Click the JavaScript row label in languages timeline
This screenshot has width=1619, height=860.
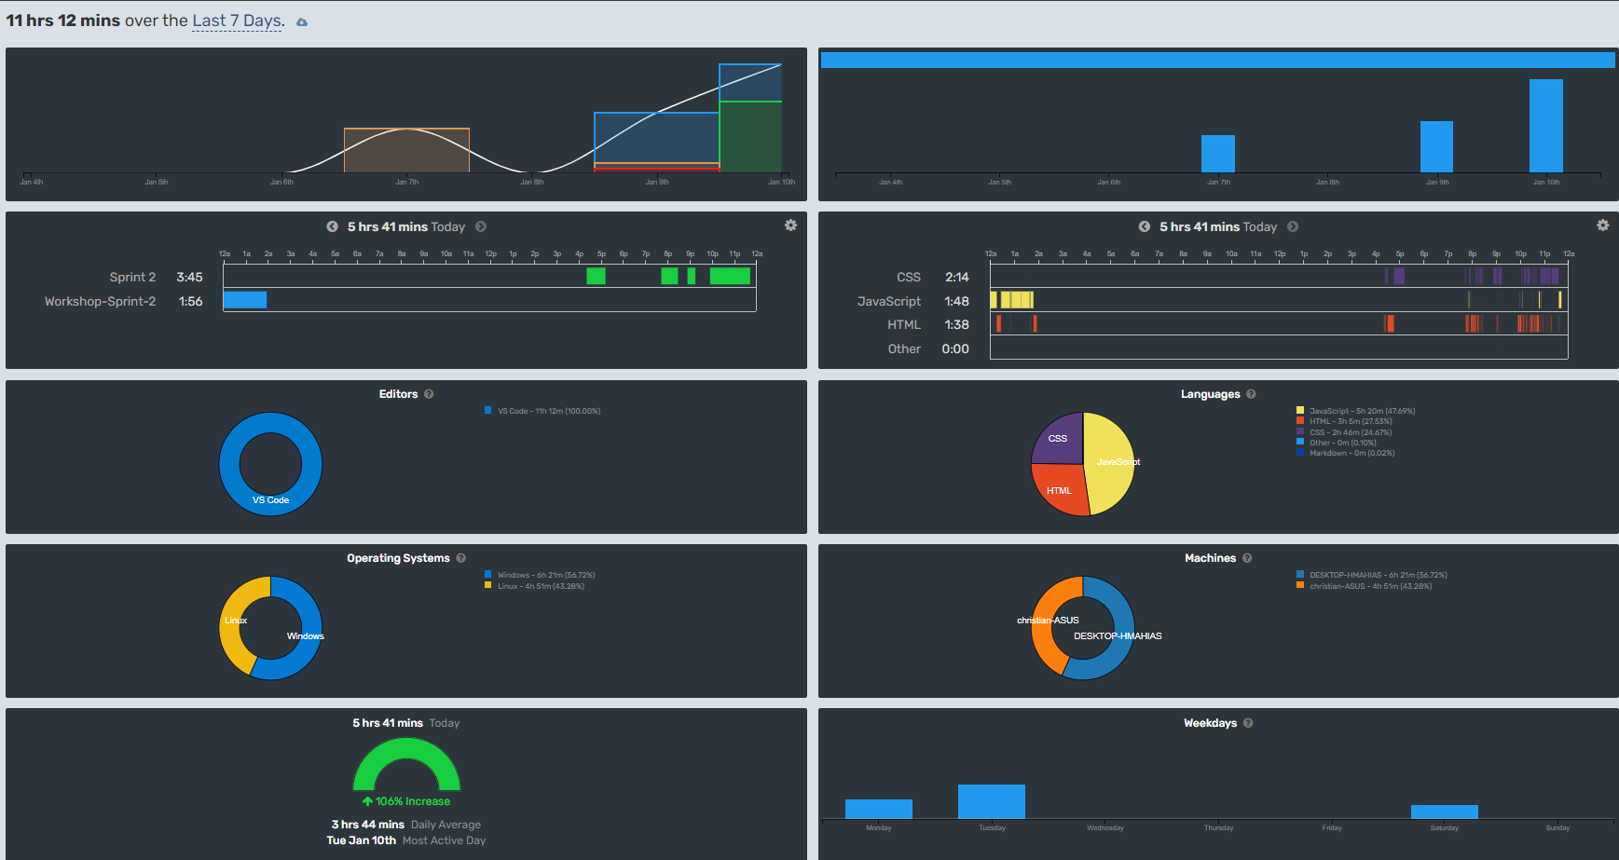click(x=888, y=301)
